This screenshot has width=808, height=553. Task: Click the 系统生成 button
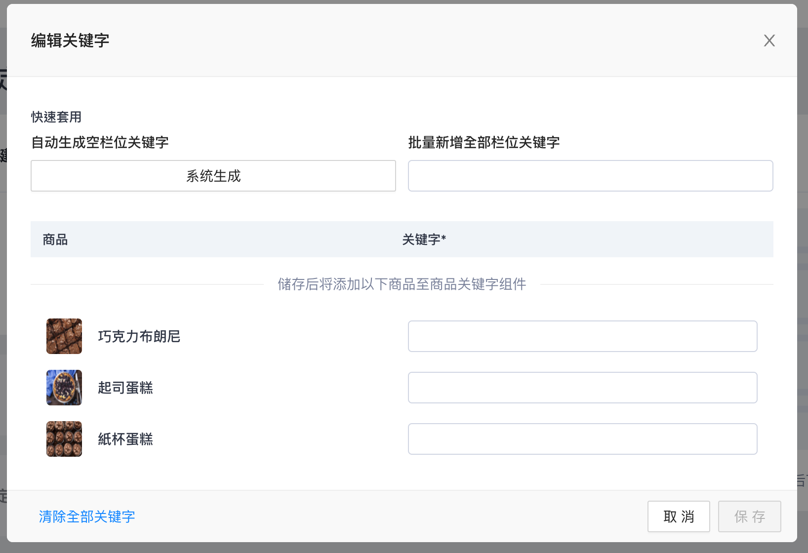coord(213,176)
